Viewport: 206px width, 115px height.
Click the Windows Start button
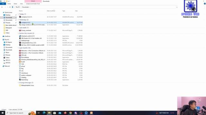(x=3, y=113)
